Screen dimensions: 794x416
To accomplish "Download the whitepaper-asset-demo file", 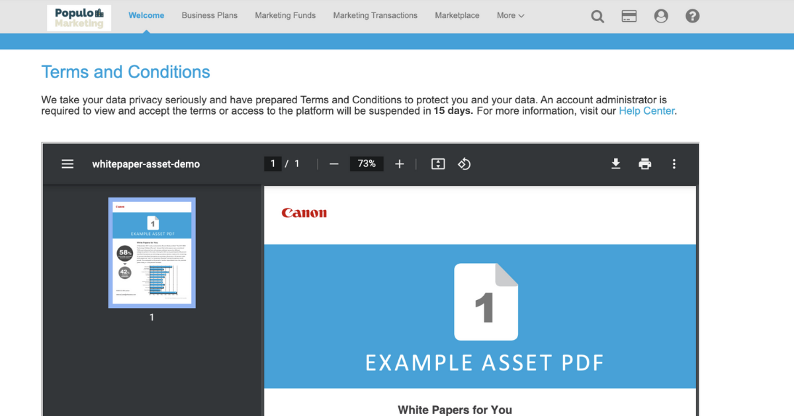I will pyautogui.click(x=616, y=164).
